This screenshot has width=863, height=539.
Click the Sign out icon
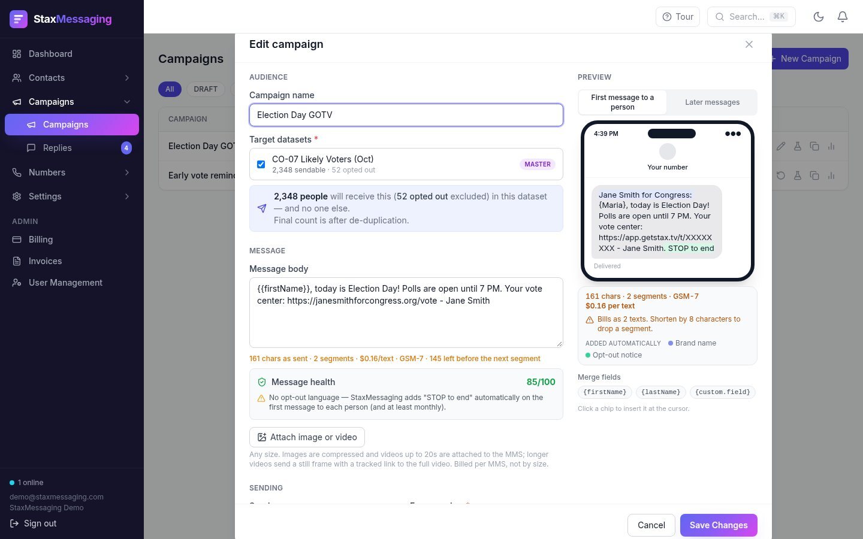[x=14, y=523]
